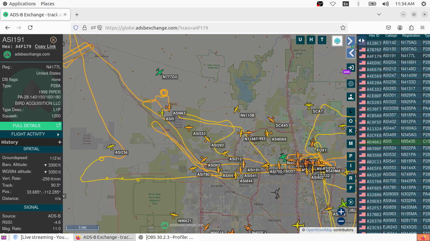Open the 11:34 AM clock

tap(405, 4)
